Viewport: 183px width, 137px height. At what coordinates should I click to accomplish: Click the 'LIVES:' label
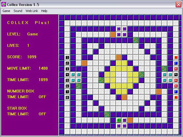click(13, 45)
